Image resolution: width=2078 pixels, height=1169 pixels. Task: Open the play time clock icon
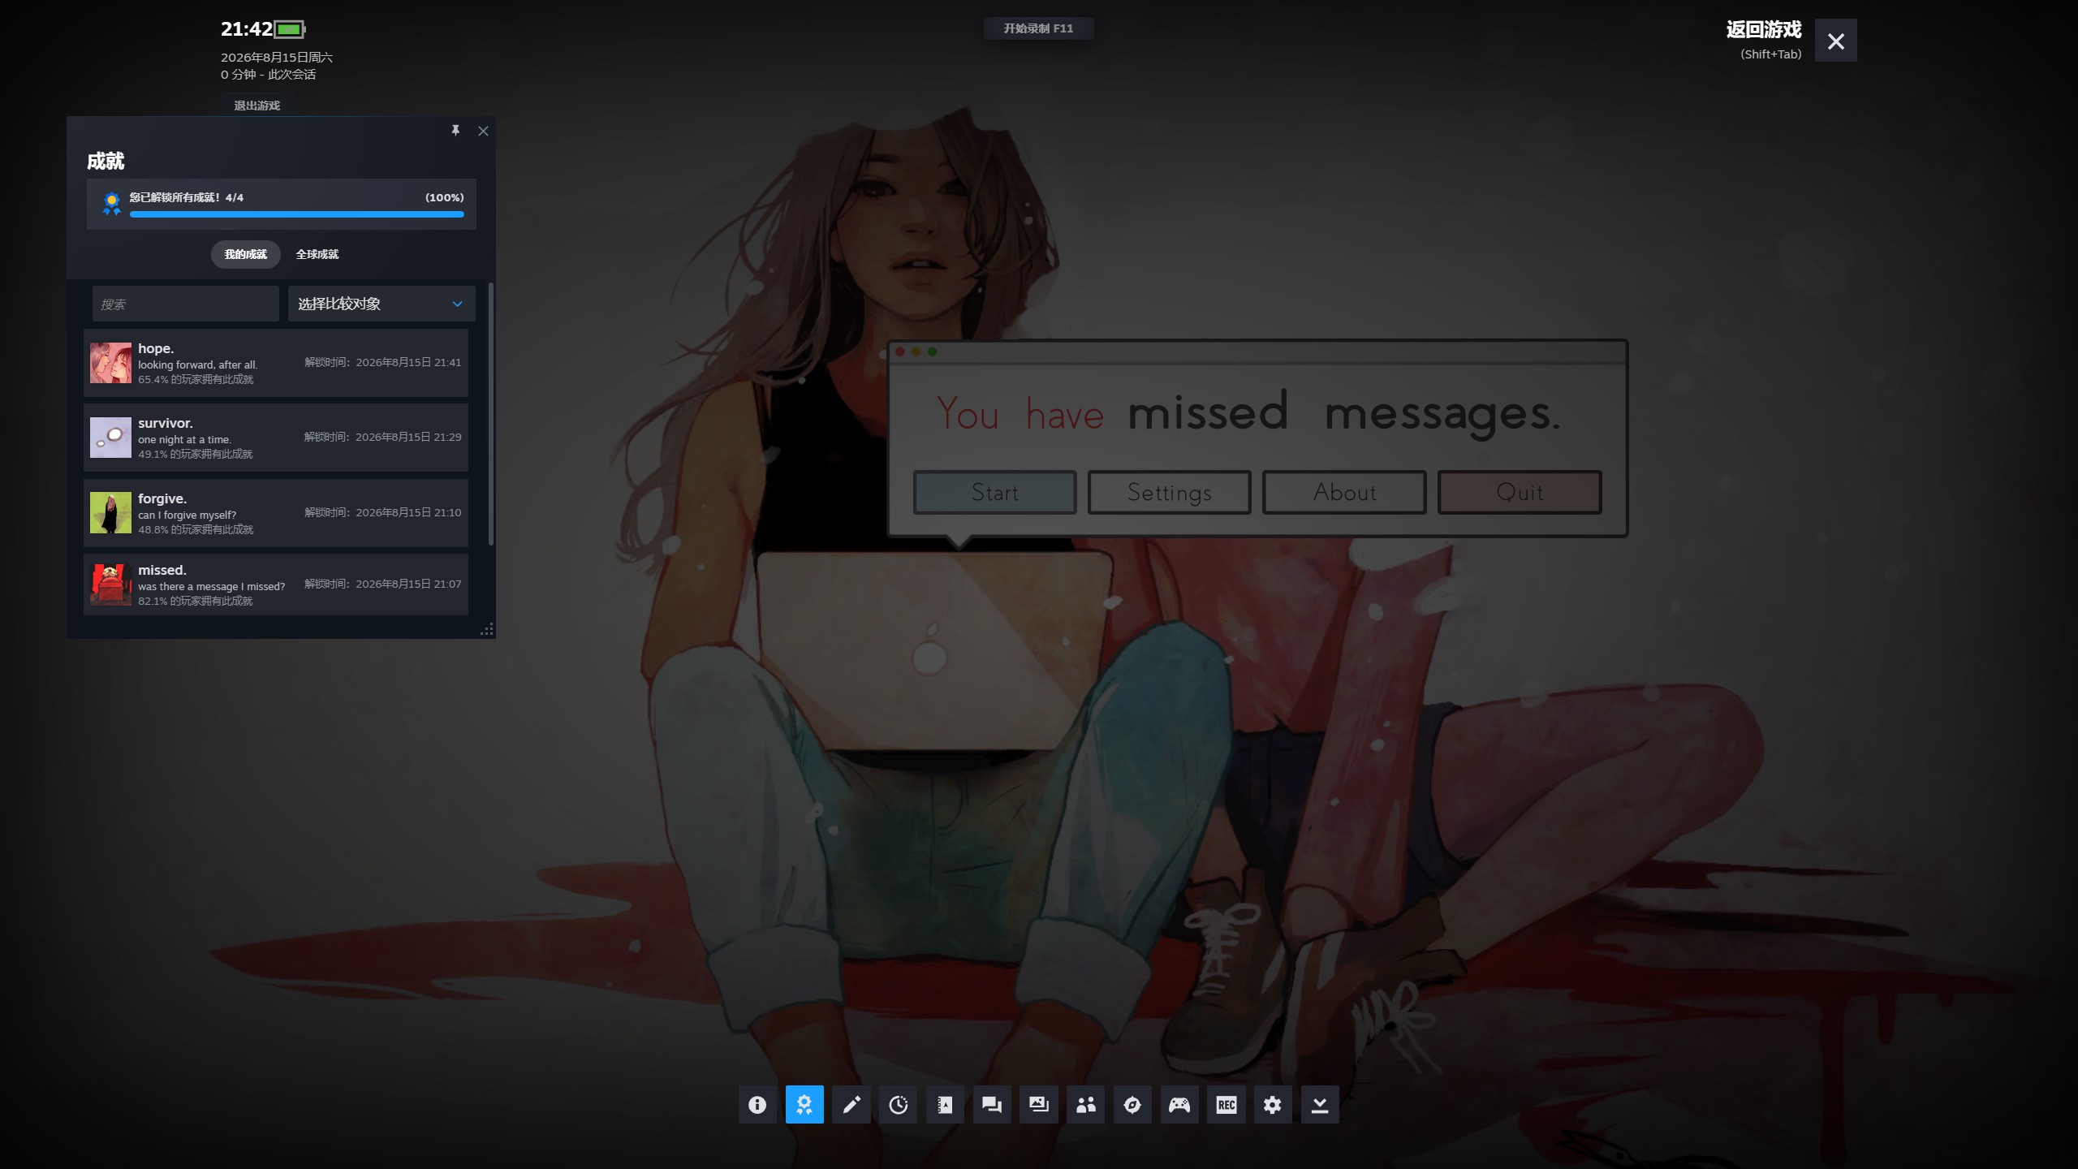click(x=899, y=1105)
